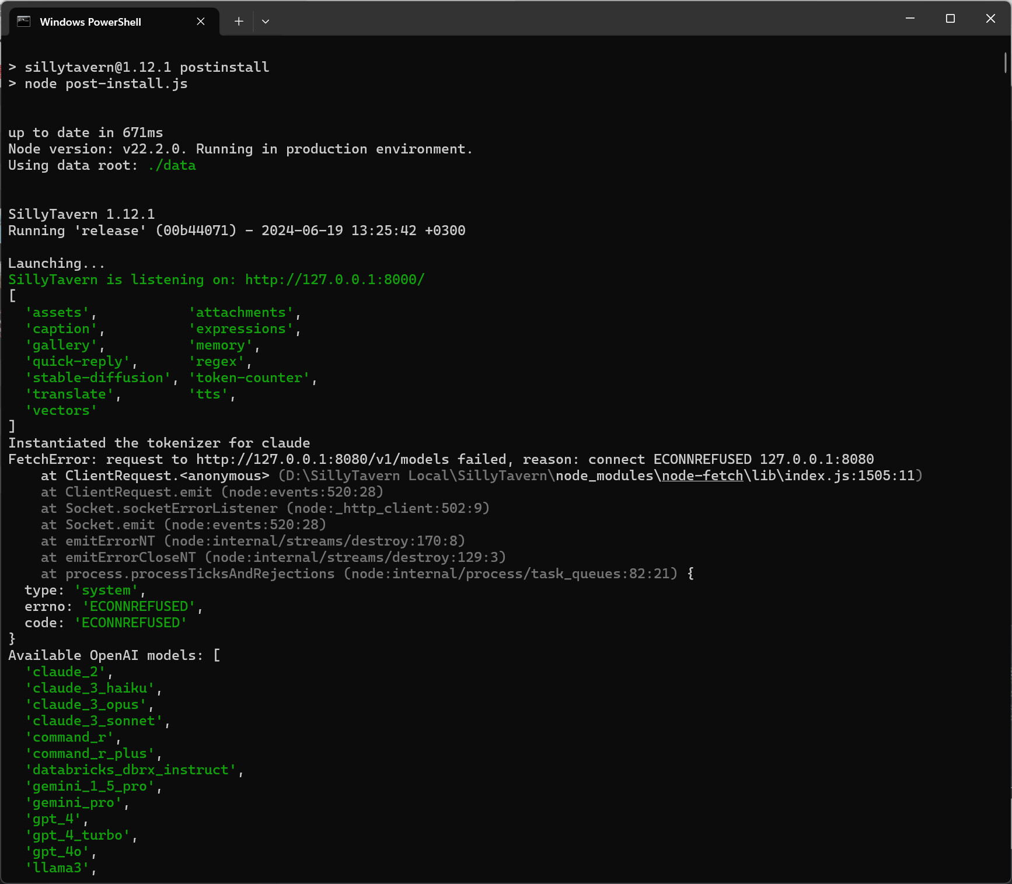Expand the new tab profile dropdown chevron
1012x884 pixels.
click(x=266, y=22)
